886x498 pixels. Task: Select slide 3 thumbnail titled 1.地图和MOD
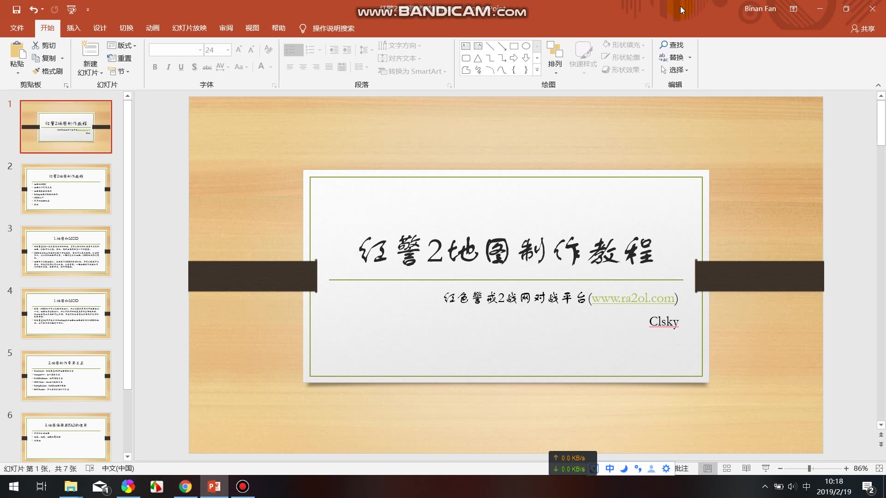click(66, 251)
